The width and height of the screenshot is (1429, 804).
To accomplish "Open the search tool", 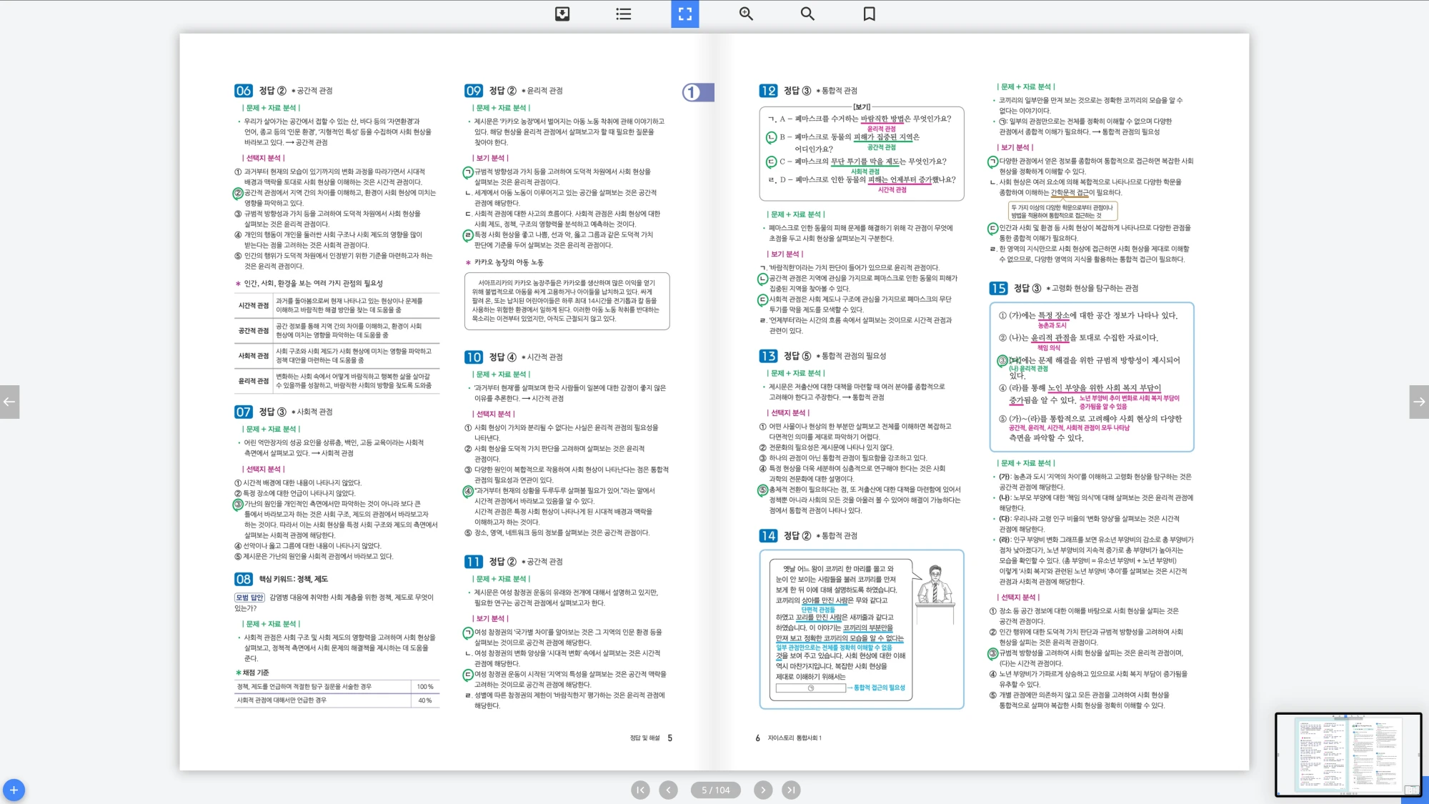I will (807, 14).
